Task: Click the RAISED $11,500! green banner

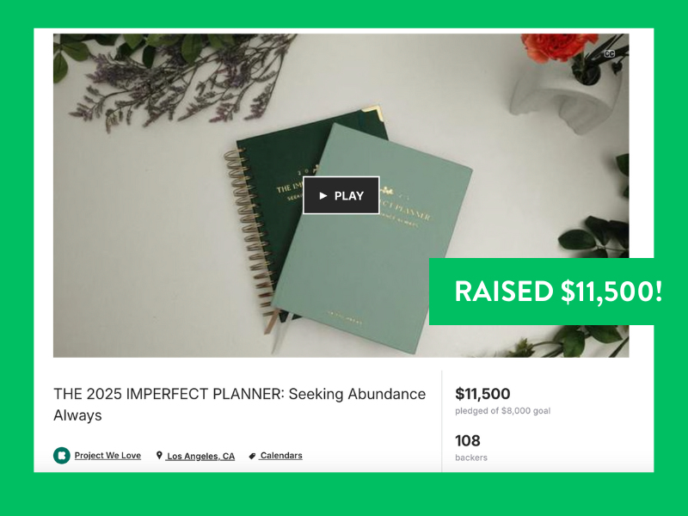Action: point(546,292)
